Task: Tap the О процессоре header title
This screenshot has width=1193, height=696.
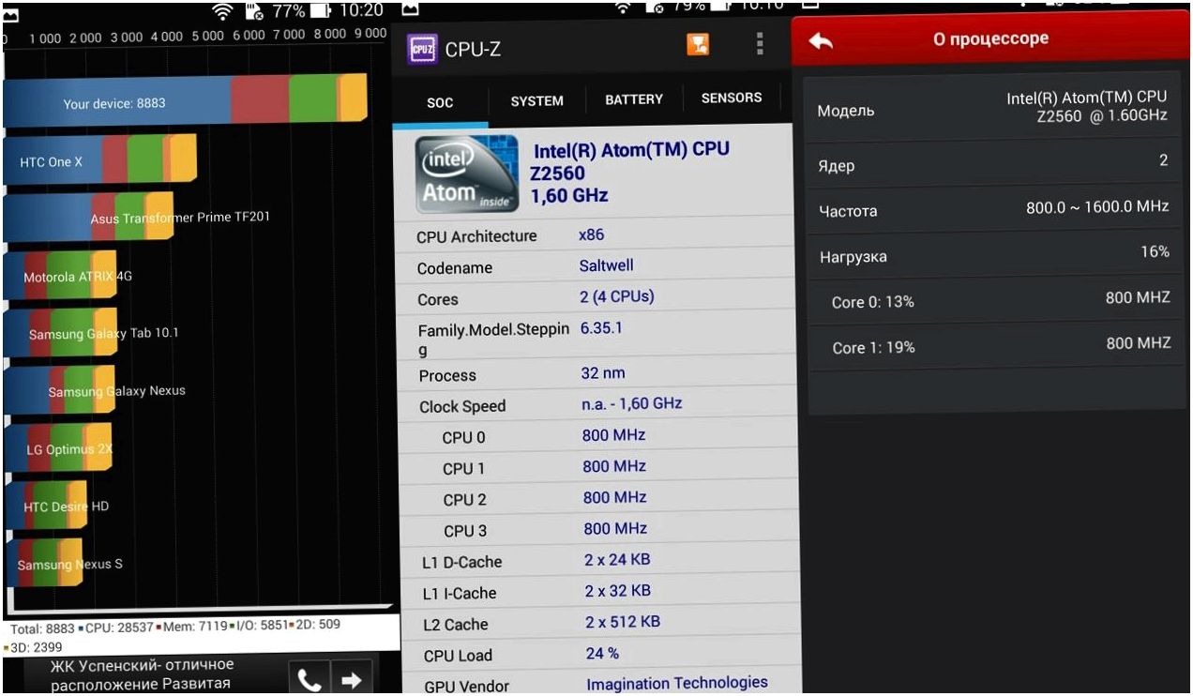Action: pos(990,38)
